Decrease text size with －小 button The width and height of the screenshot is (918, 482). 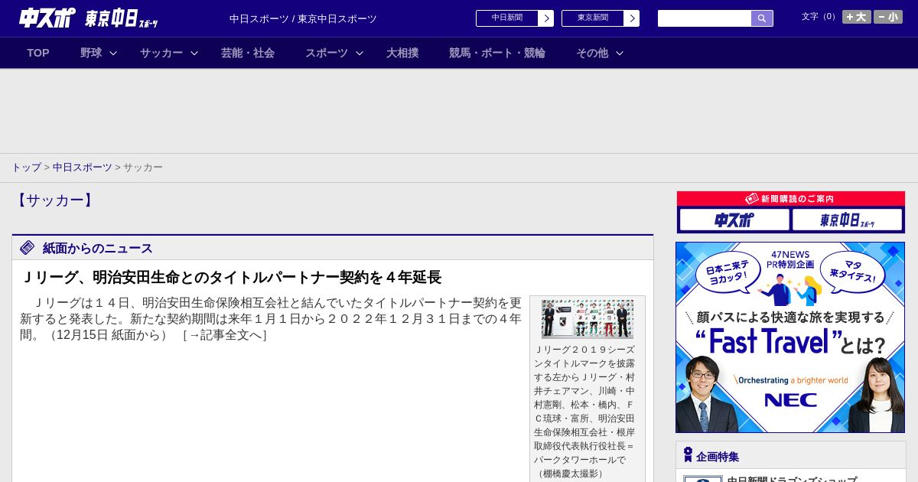pos(888,17)
